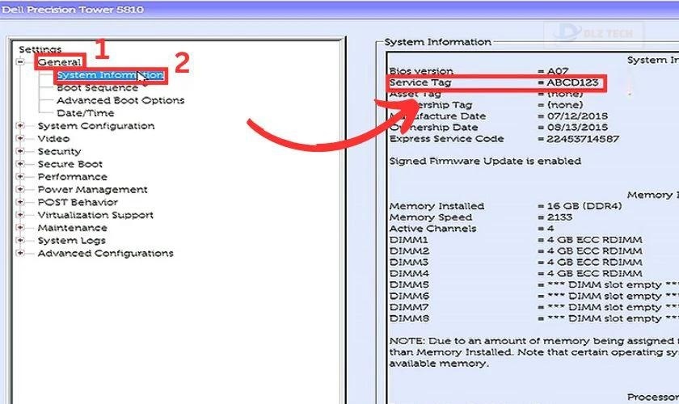Click the Ownership Tag (none) value
Image resolution: width=679 pixels, height=404 pixels.
coord(565,105)
